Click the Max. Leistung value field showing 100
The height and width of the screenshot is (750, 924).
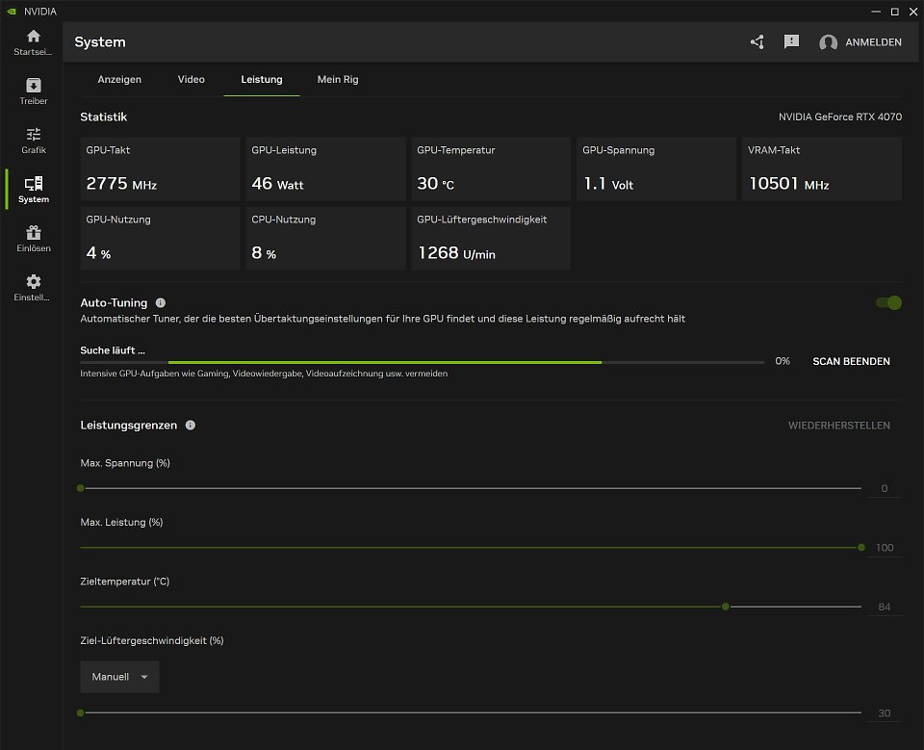click(x=884, y=548)
